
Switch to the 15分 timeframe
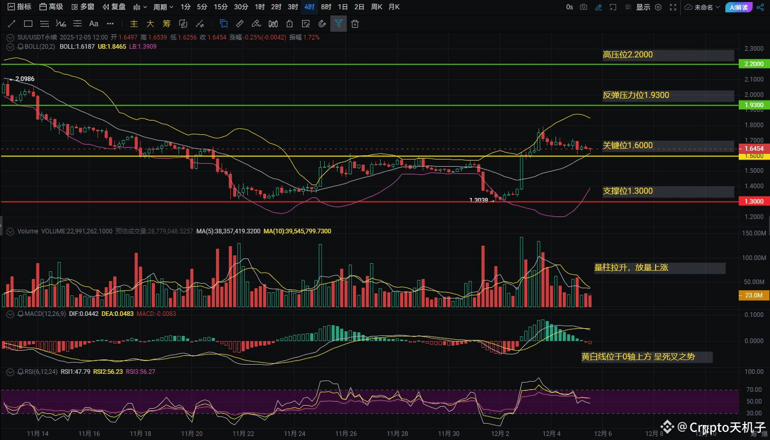(x=221, y=7)
